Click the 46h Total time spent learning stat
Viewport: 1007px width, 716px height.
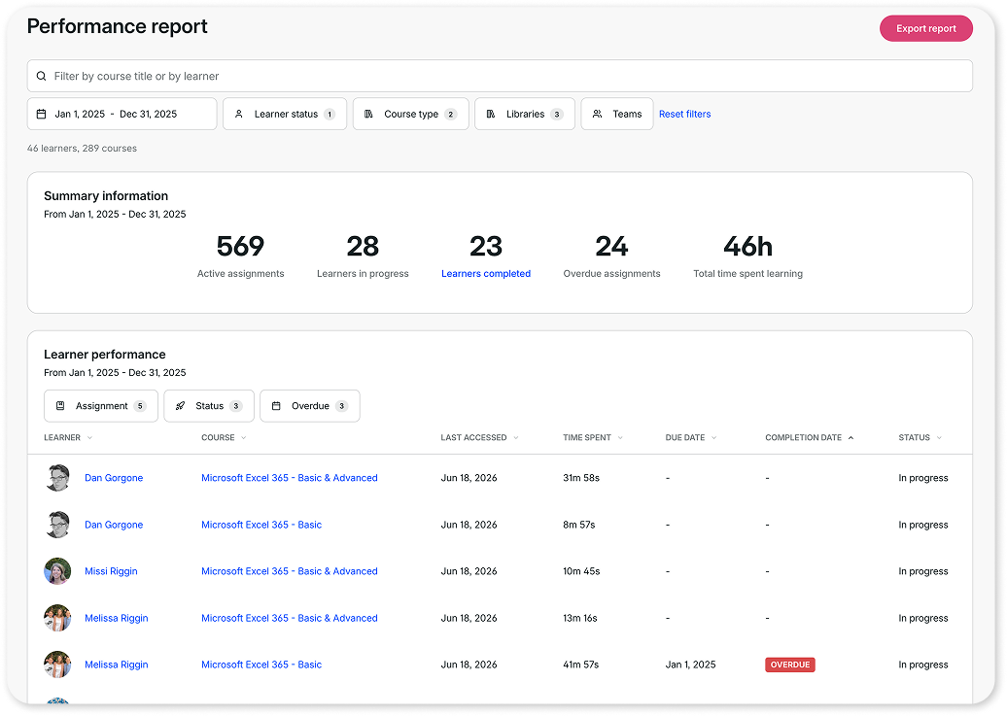[747, 256]
